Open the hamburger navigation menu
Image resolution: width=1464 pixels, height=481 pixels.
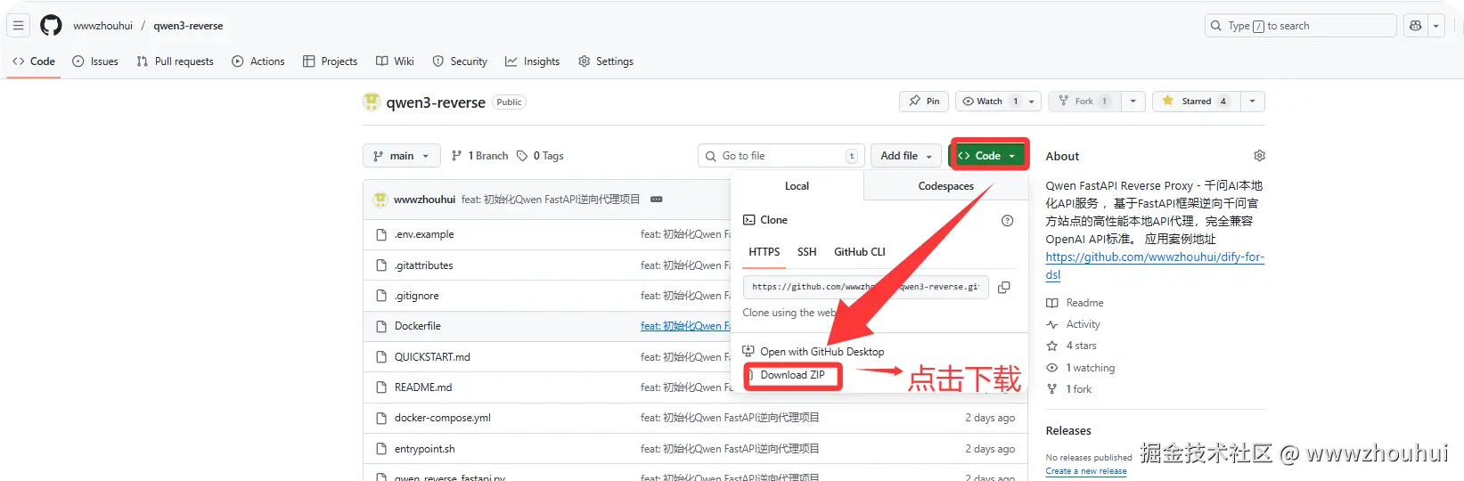(x=18, y=26)
